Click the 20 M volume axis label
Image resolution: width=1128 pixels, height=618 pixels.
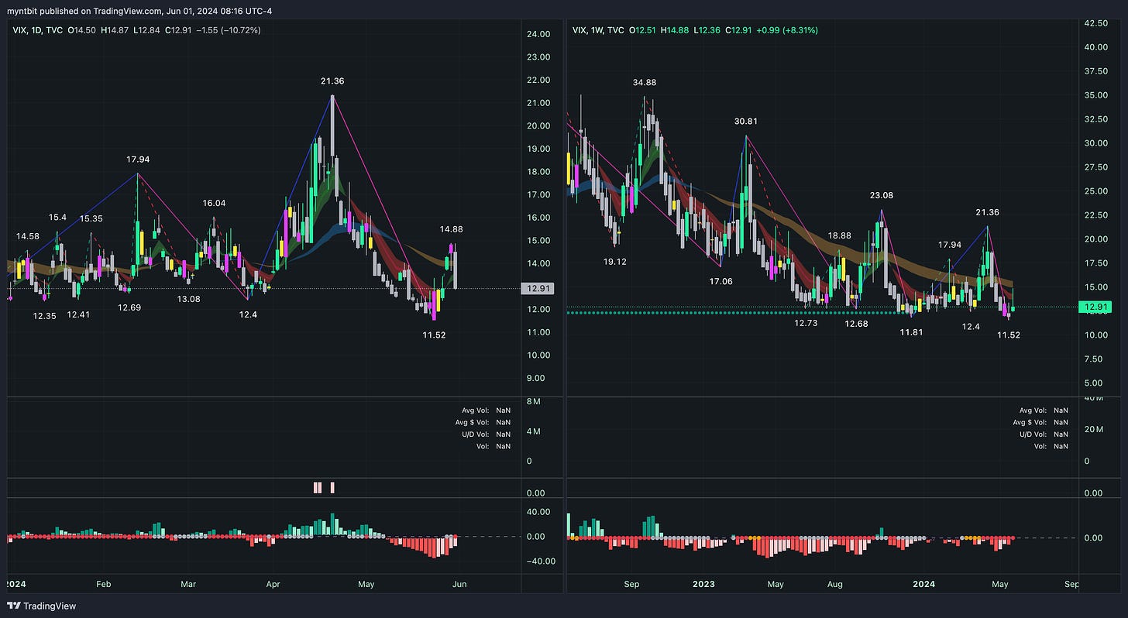(1092, 430)
